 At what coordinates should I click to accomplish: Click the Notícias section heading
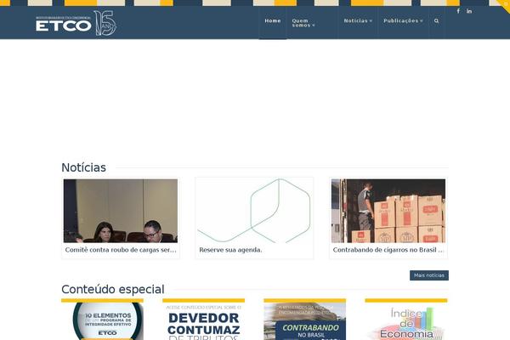tap(83, 167)
